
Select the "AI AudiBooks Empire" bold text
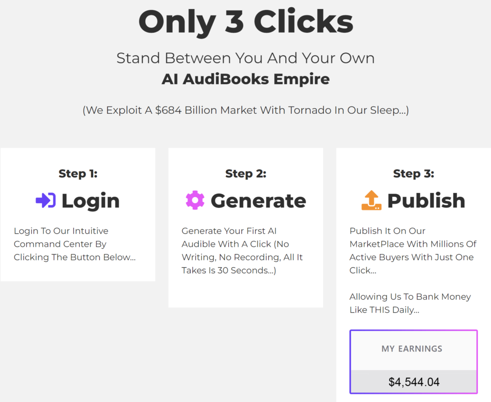tap(246, 79)
